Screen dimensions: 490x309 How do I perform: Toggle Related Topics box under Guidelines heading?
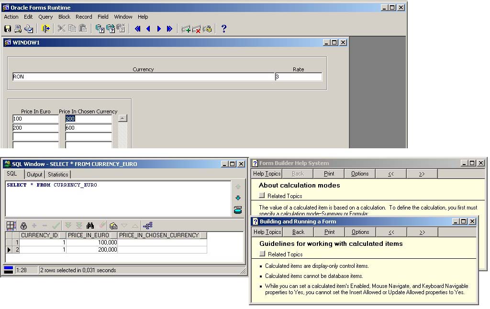262,254
